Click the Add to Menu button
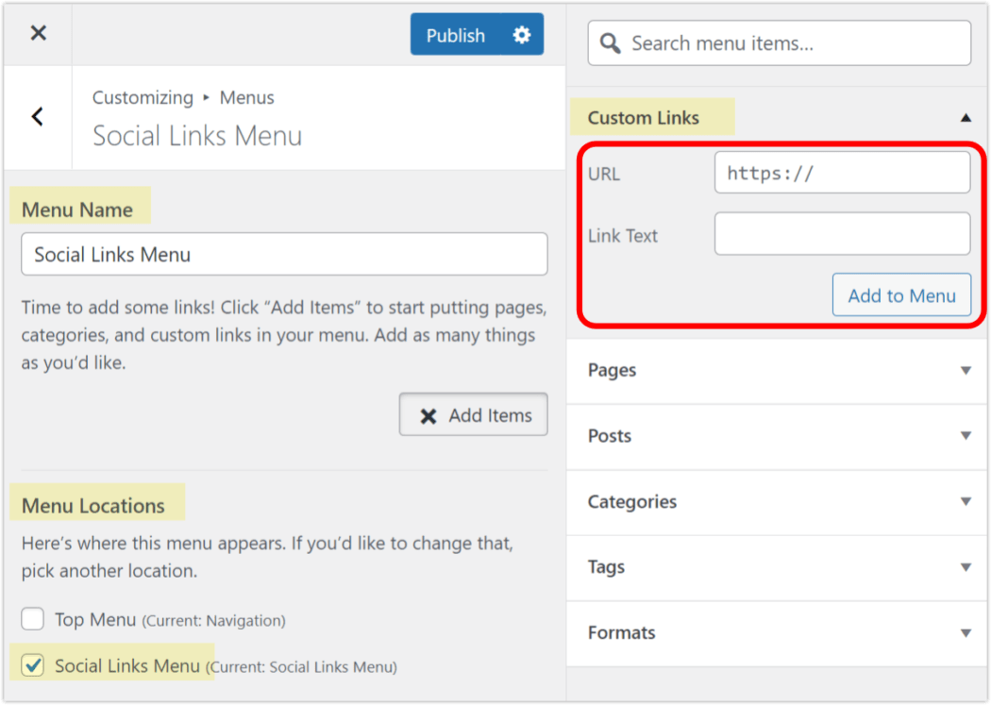Viewport: 991px width, 705px height. (901, 295)
